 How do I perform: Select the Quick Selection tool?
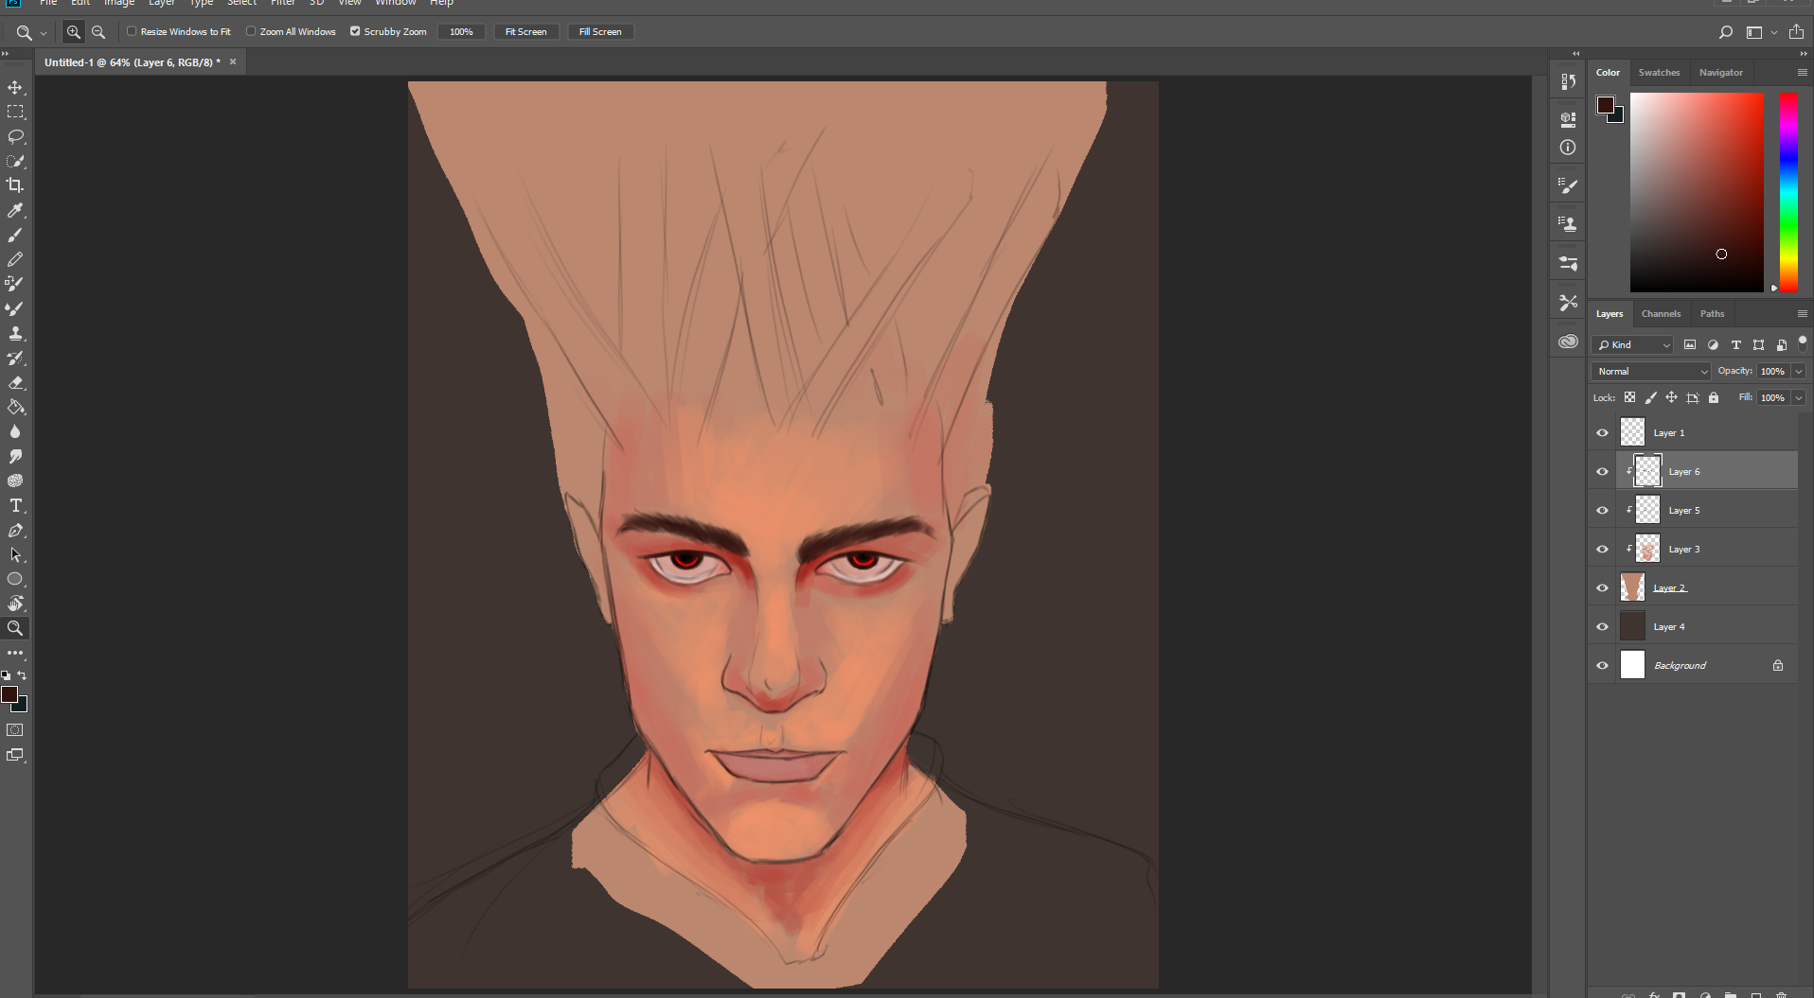(15, 161)
